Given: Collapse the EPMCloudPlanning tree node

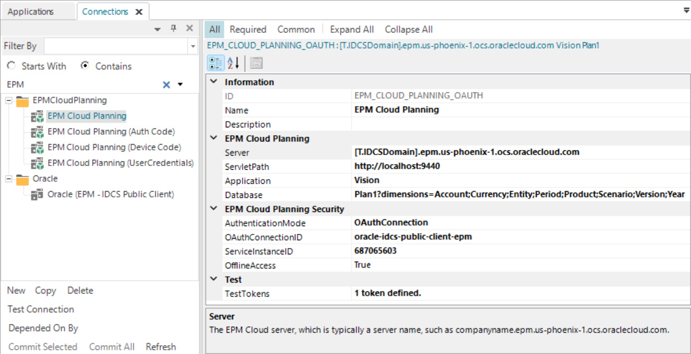Looking at the screenshot, I should click(x=8, y=100).
